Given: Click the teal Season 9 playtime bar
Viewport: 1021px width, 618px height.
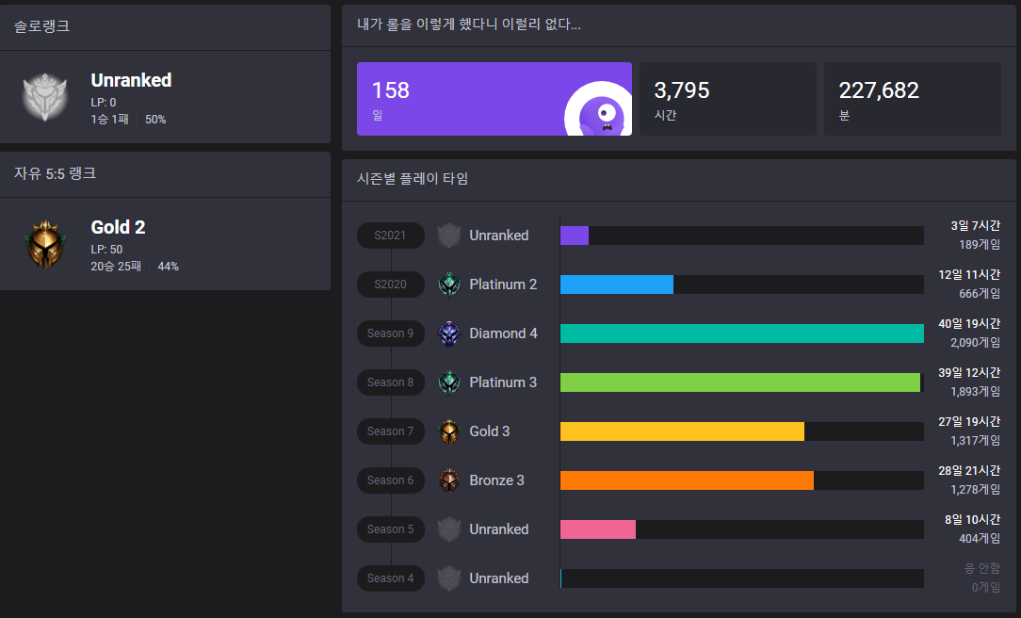Looking at the screenshot, I should (x=742, y=333).
